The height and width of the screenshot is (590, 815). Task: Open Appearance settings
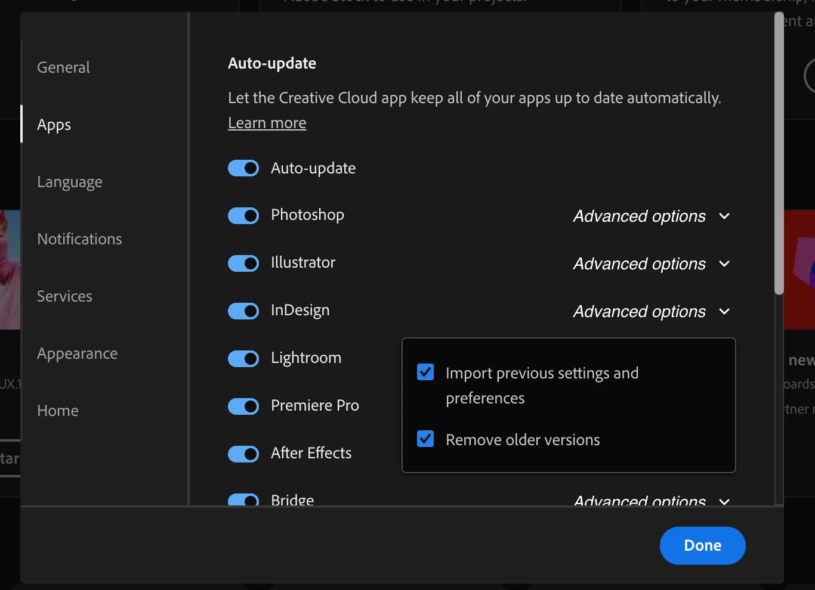[x=78, y=353]
